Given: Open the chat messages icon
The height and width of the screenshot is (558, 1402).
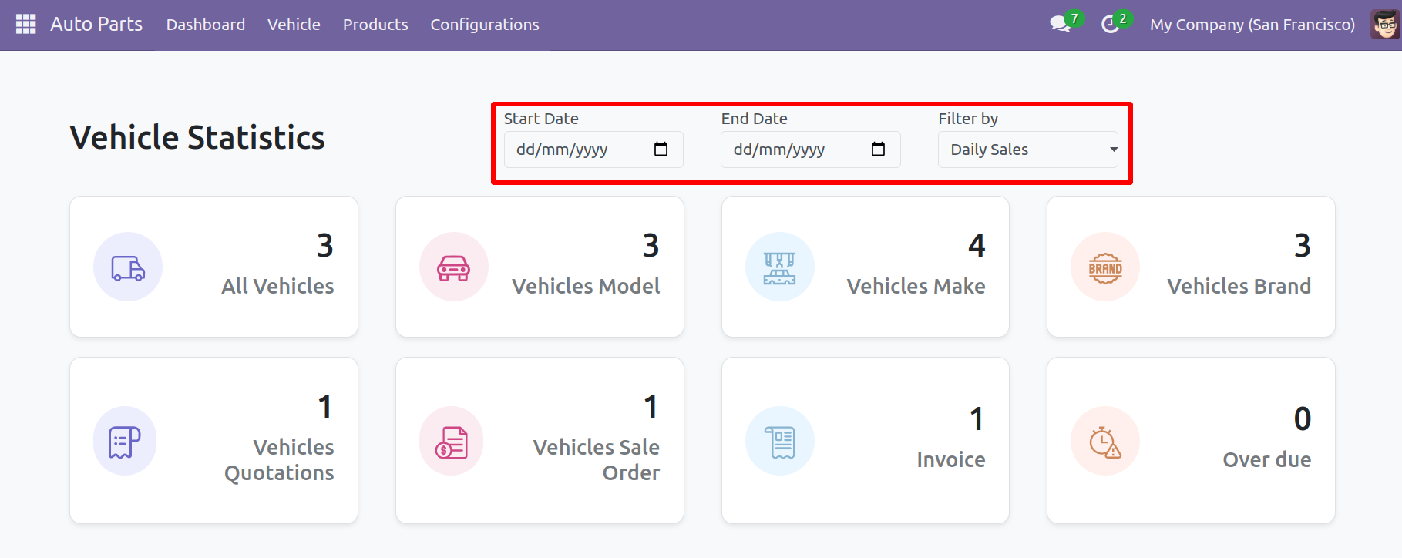Looking at the screenshot, I should tap(1060, 25).
